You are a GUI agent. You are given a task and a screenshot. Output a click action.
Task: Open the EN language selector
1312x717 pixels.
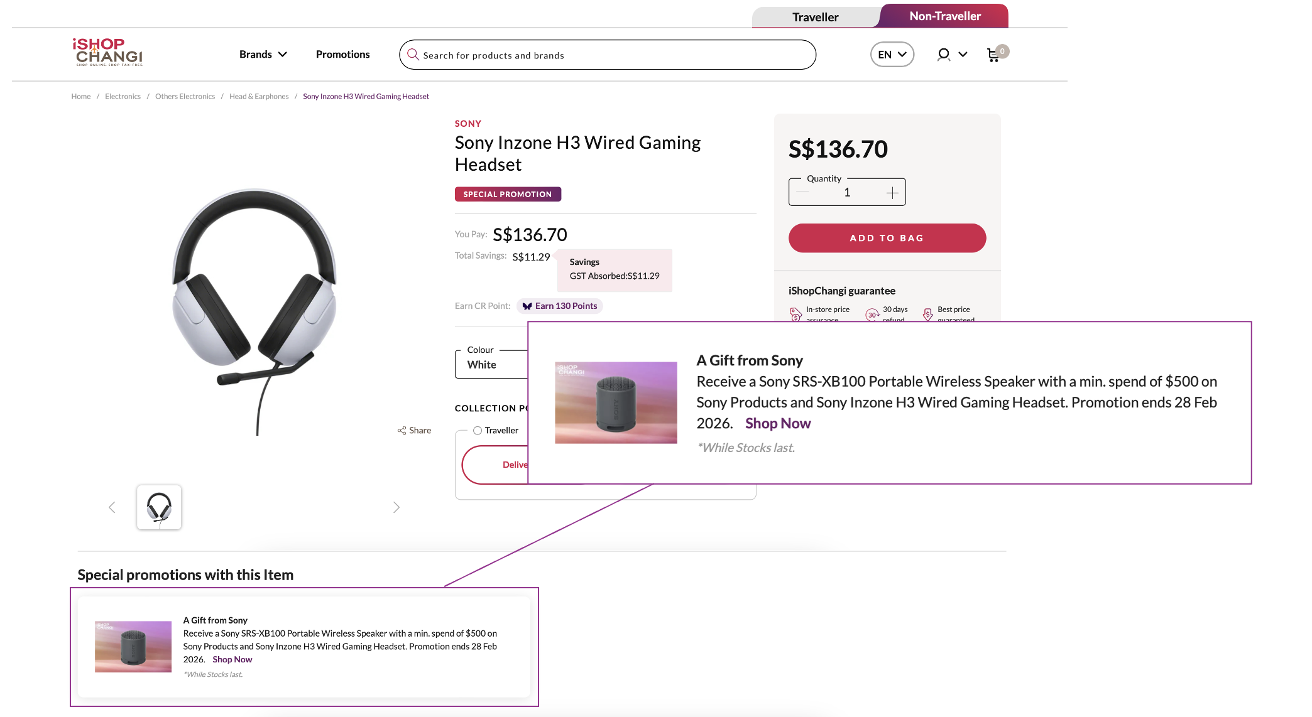point(892,55)
